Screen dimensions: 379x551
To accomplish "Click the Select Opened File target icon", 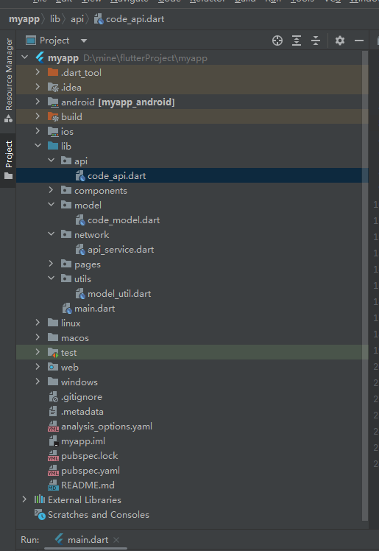I will pos(277,41).
